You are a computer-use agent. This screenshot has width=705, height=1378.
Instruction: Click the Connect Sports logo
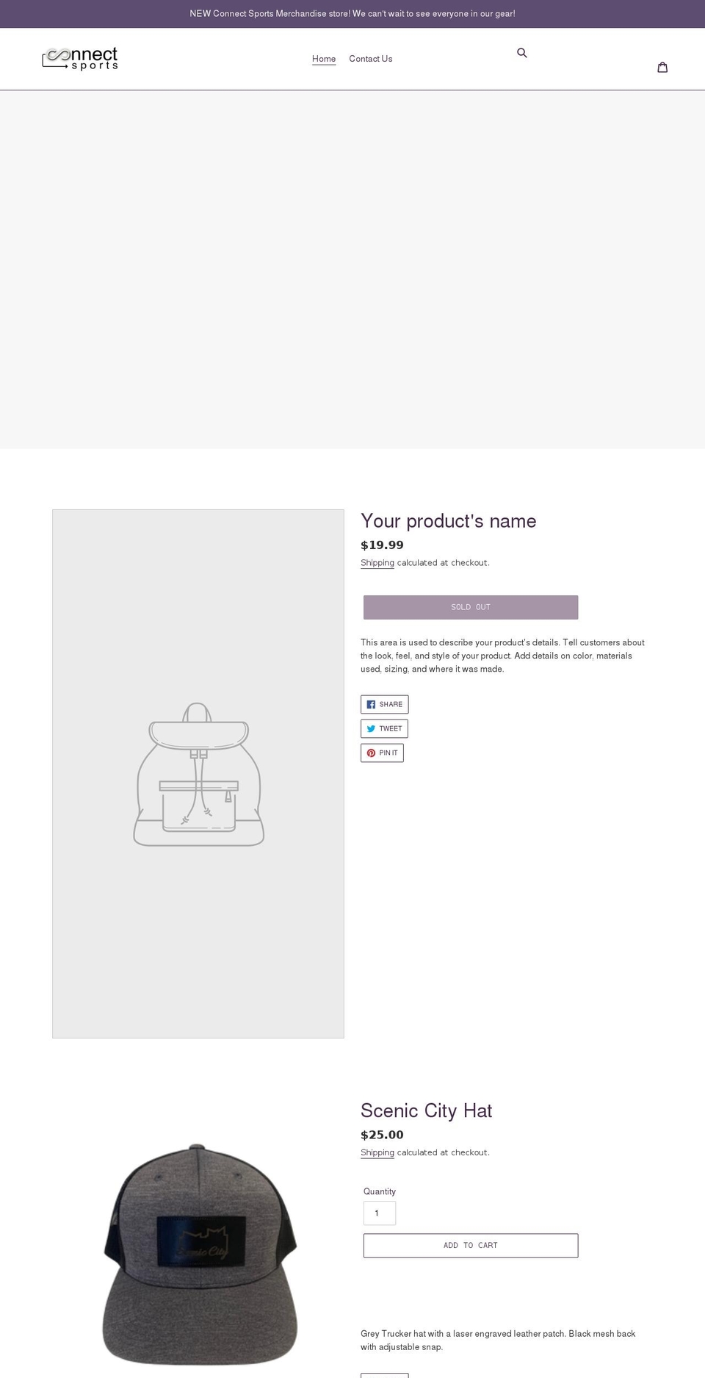pyautogui.click(x=80, y=58)
